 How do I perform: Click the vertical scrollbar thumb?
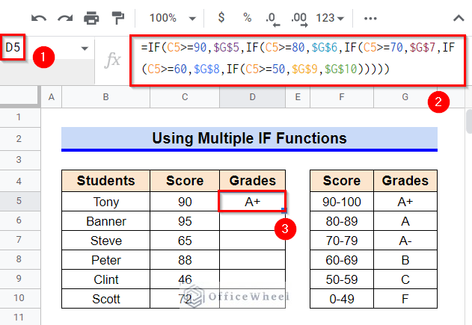[468, 120]
